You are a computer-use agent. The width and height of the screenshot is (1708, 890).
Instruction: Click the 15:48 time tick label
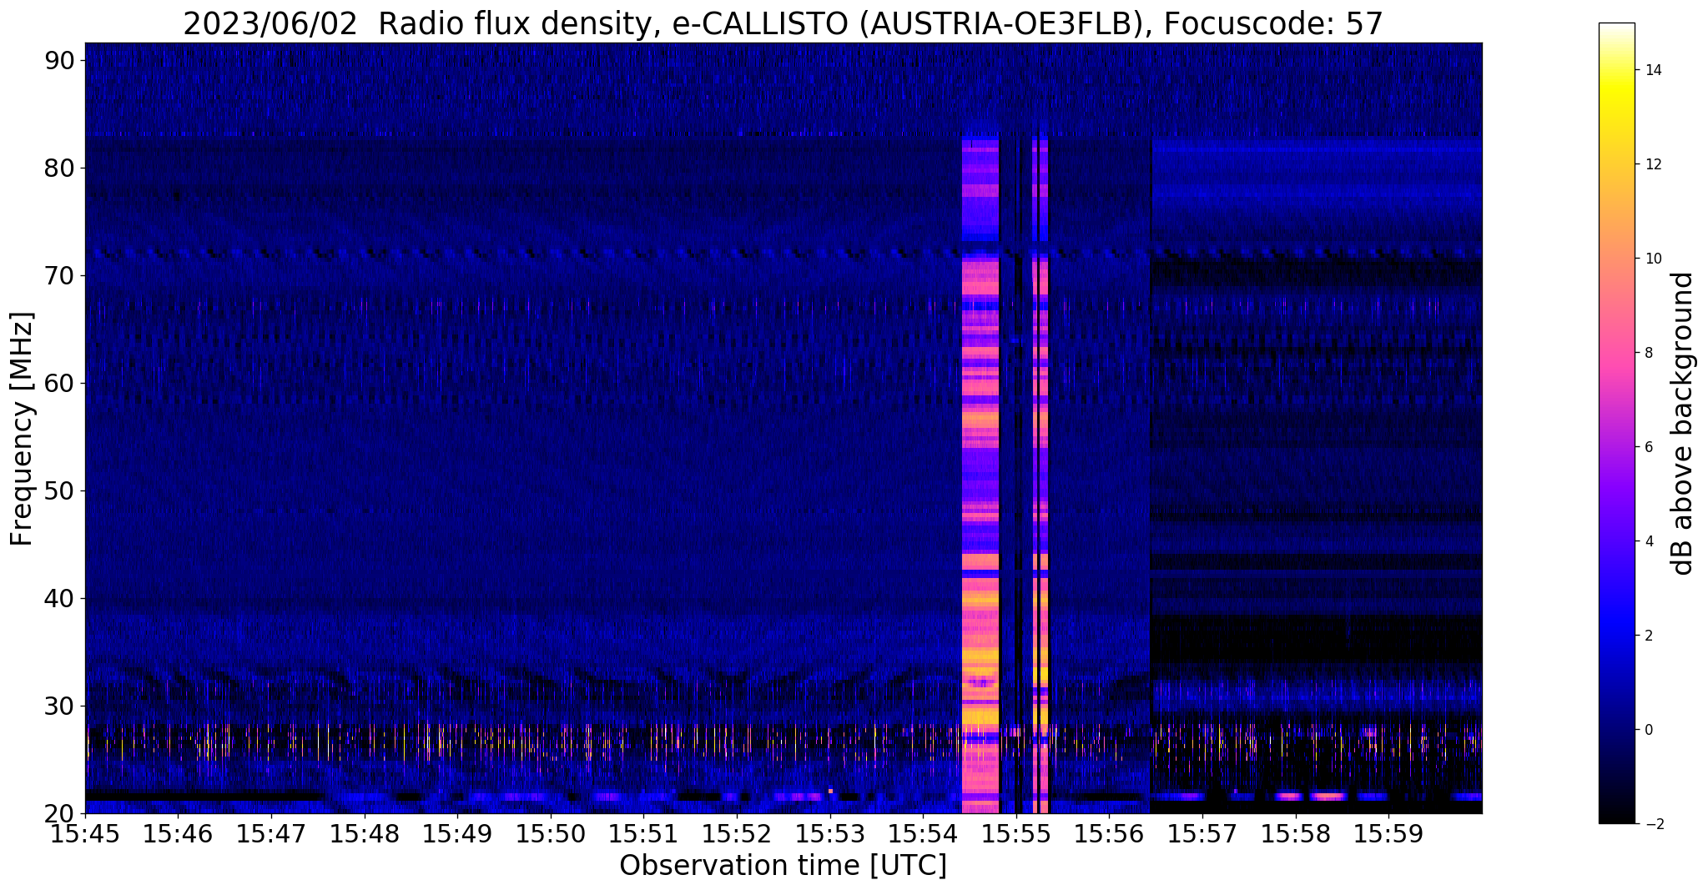(365, 832)
